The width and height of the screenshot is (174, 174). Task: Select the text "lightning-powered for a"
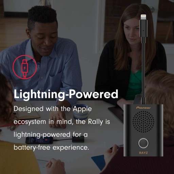point(51,135)
